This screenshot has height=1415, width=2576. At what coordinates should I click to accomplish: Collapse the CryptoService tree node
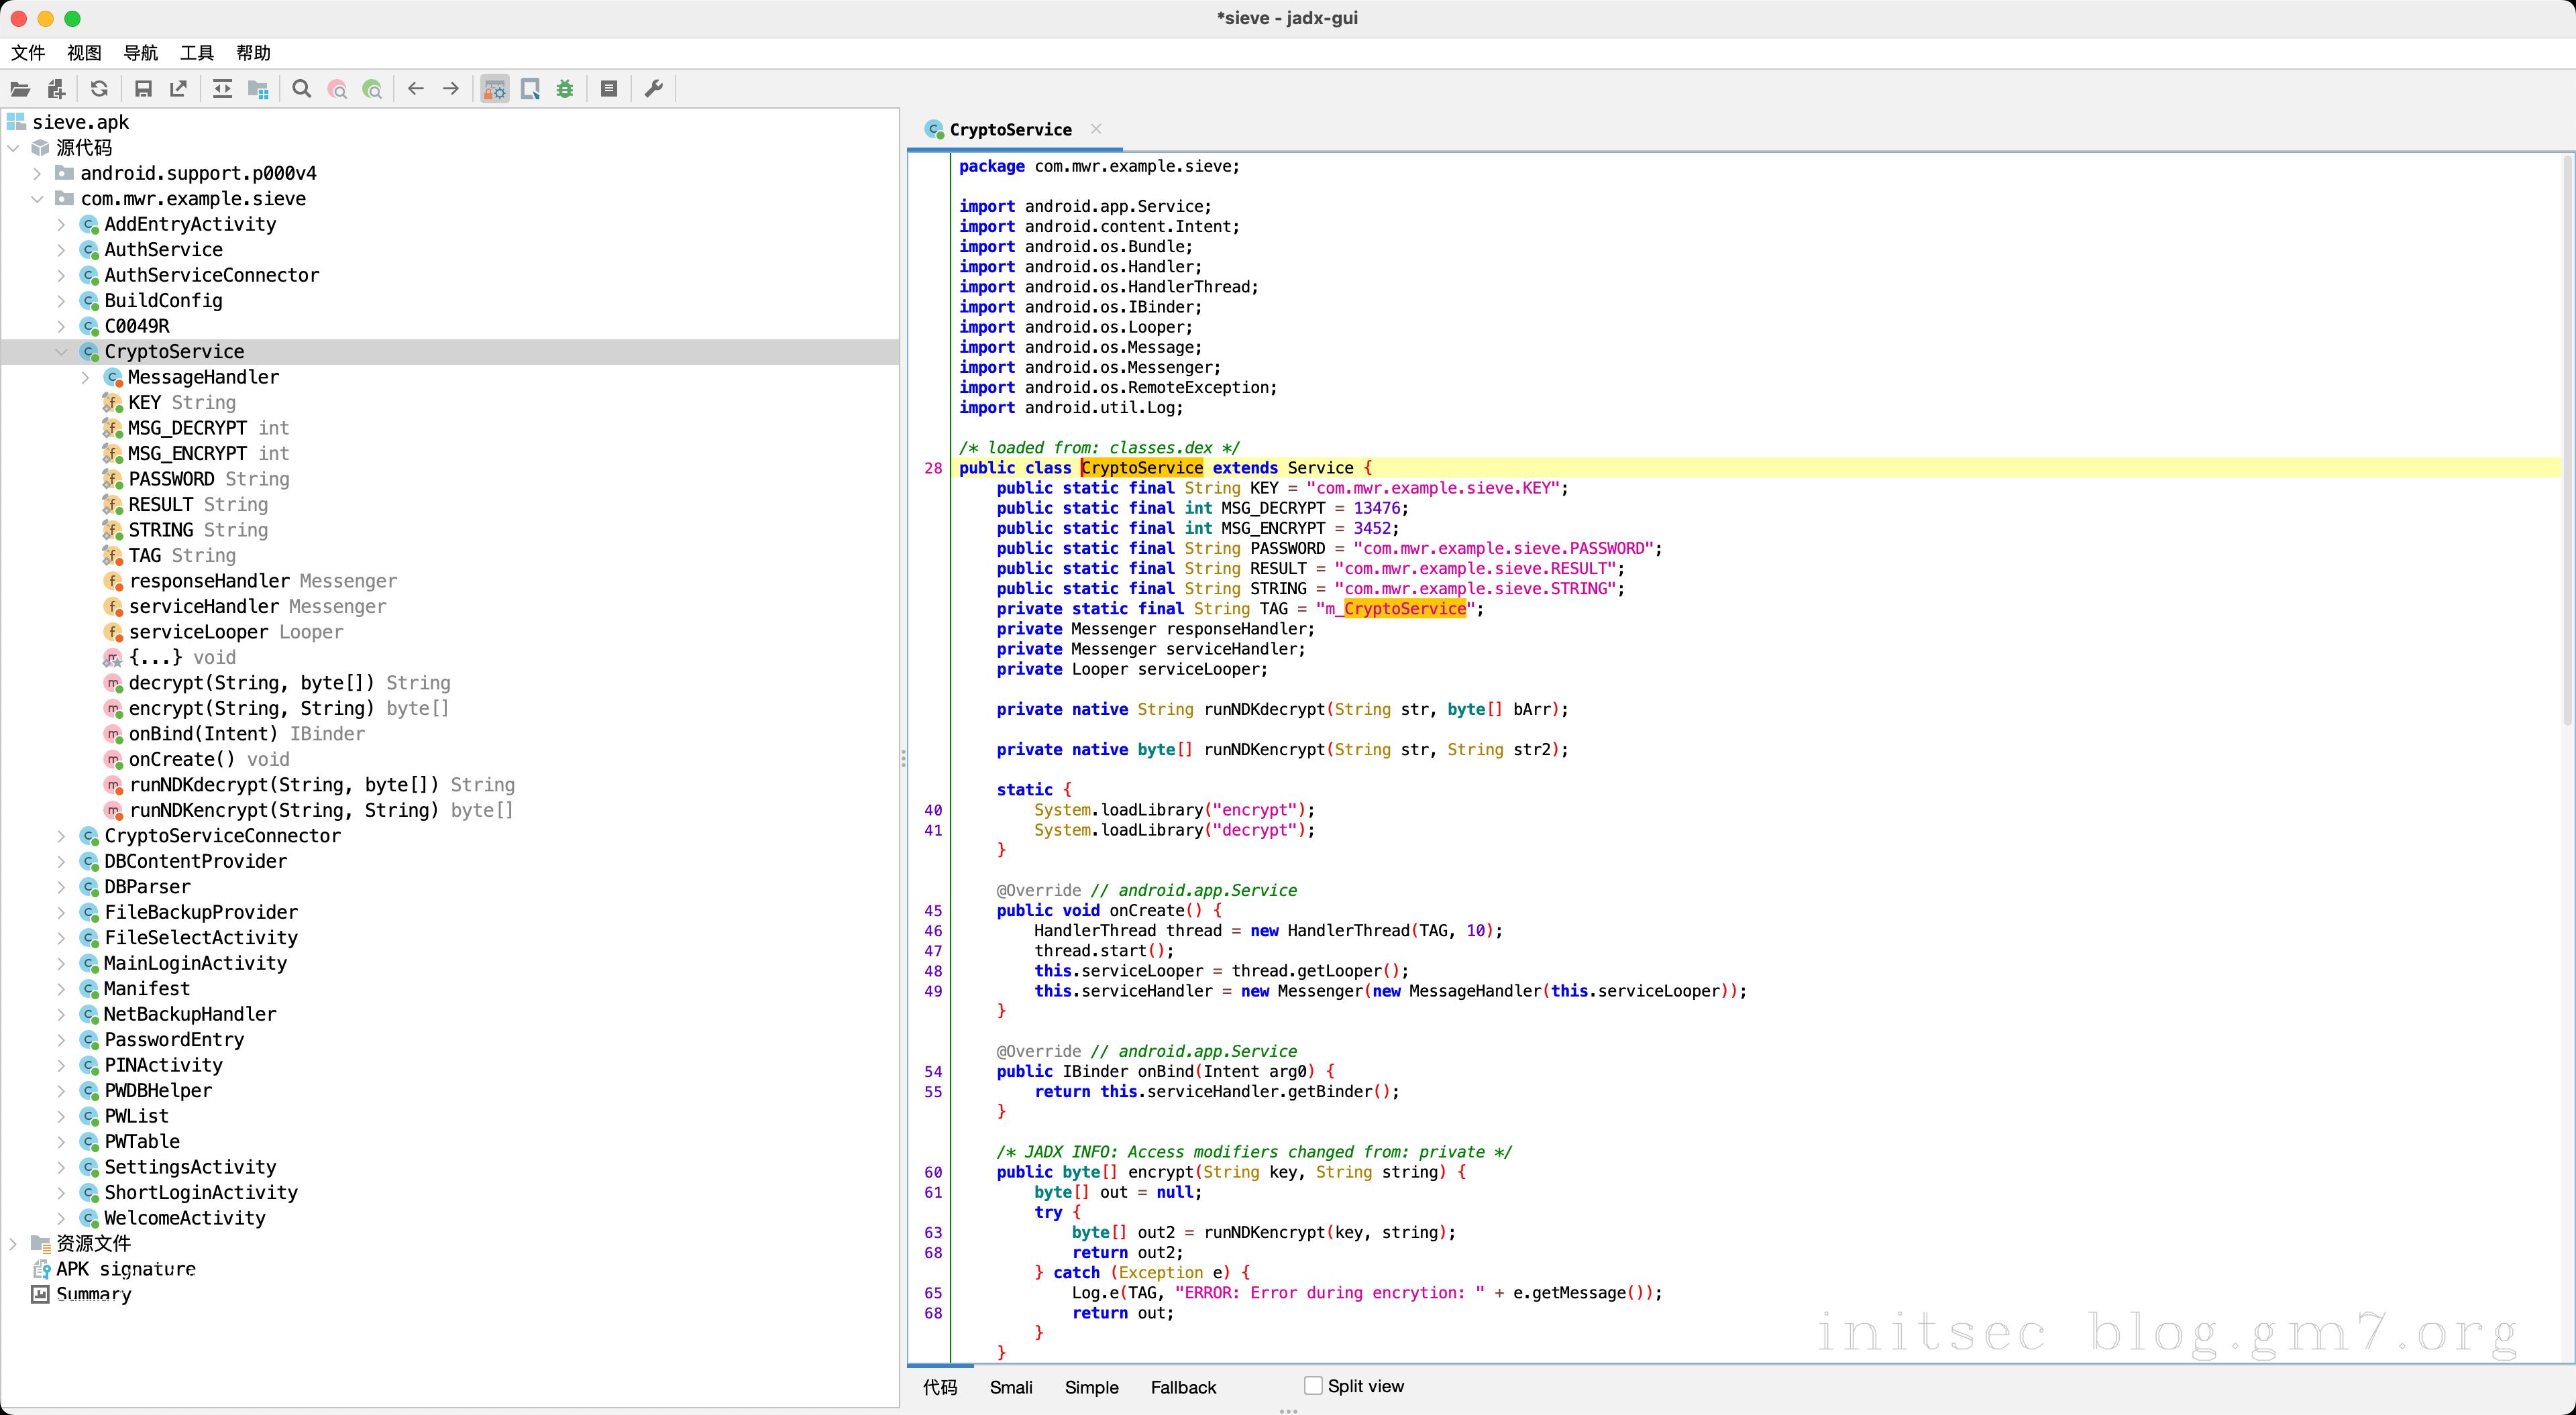pyautogui.click(x=61, y=352)
